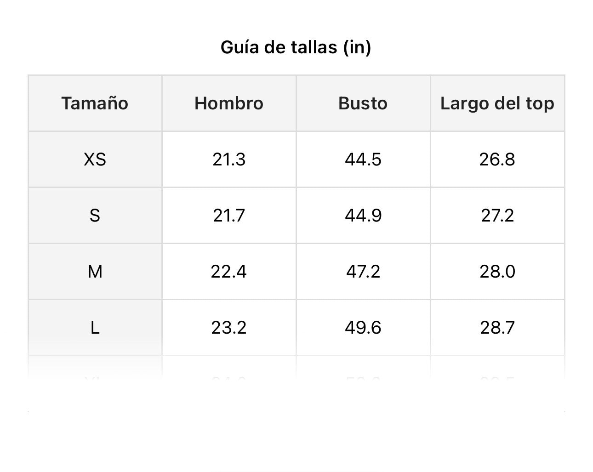
Task: Click M shoulder value 22.4
Action: coord(229,272)
